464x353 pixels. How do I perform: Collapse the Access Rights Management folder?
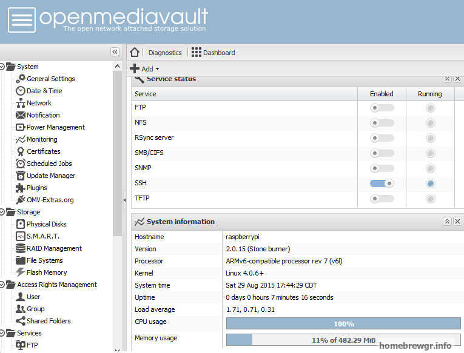pos(2,285)
